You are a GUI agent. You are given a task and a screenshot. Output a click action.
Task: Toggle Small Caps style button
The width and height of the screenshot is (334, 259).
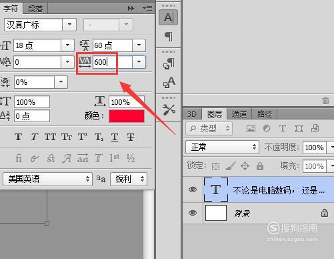click(x=67, y=137)
